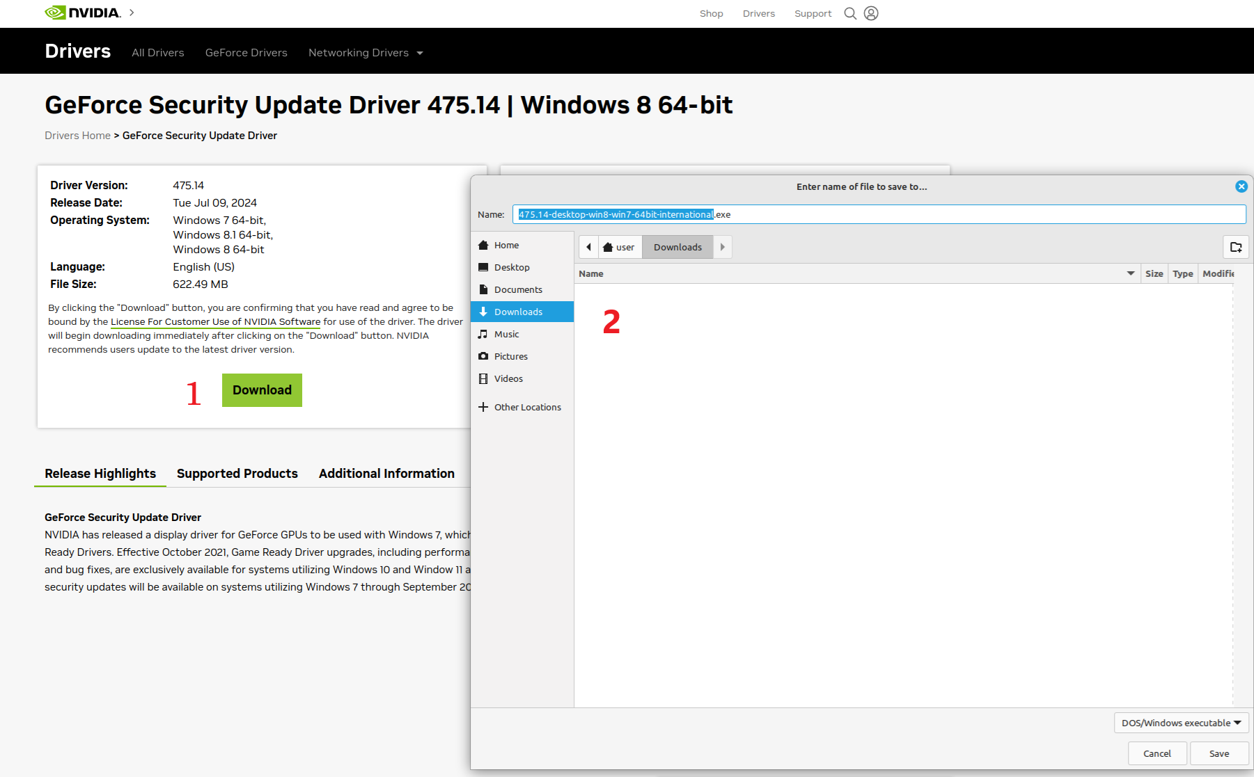The height and width of the screenshot is (777, 1254).
Task: Sort files by Modified column
Action: click(1217, 273)
